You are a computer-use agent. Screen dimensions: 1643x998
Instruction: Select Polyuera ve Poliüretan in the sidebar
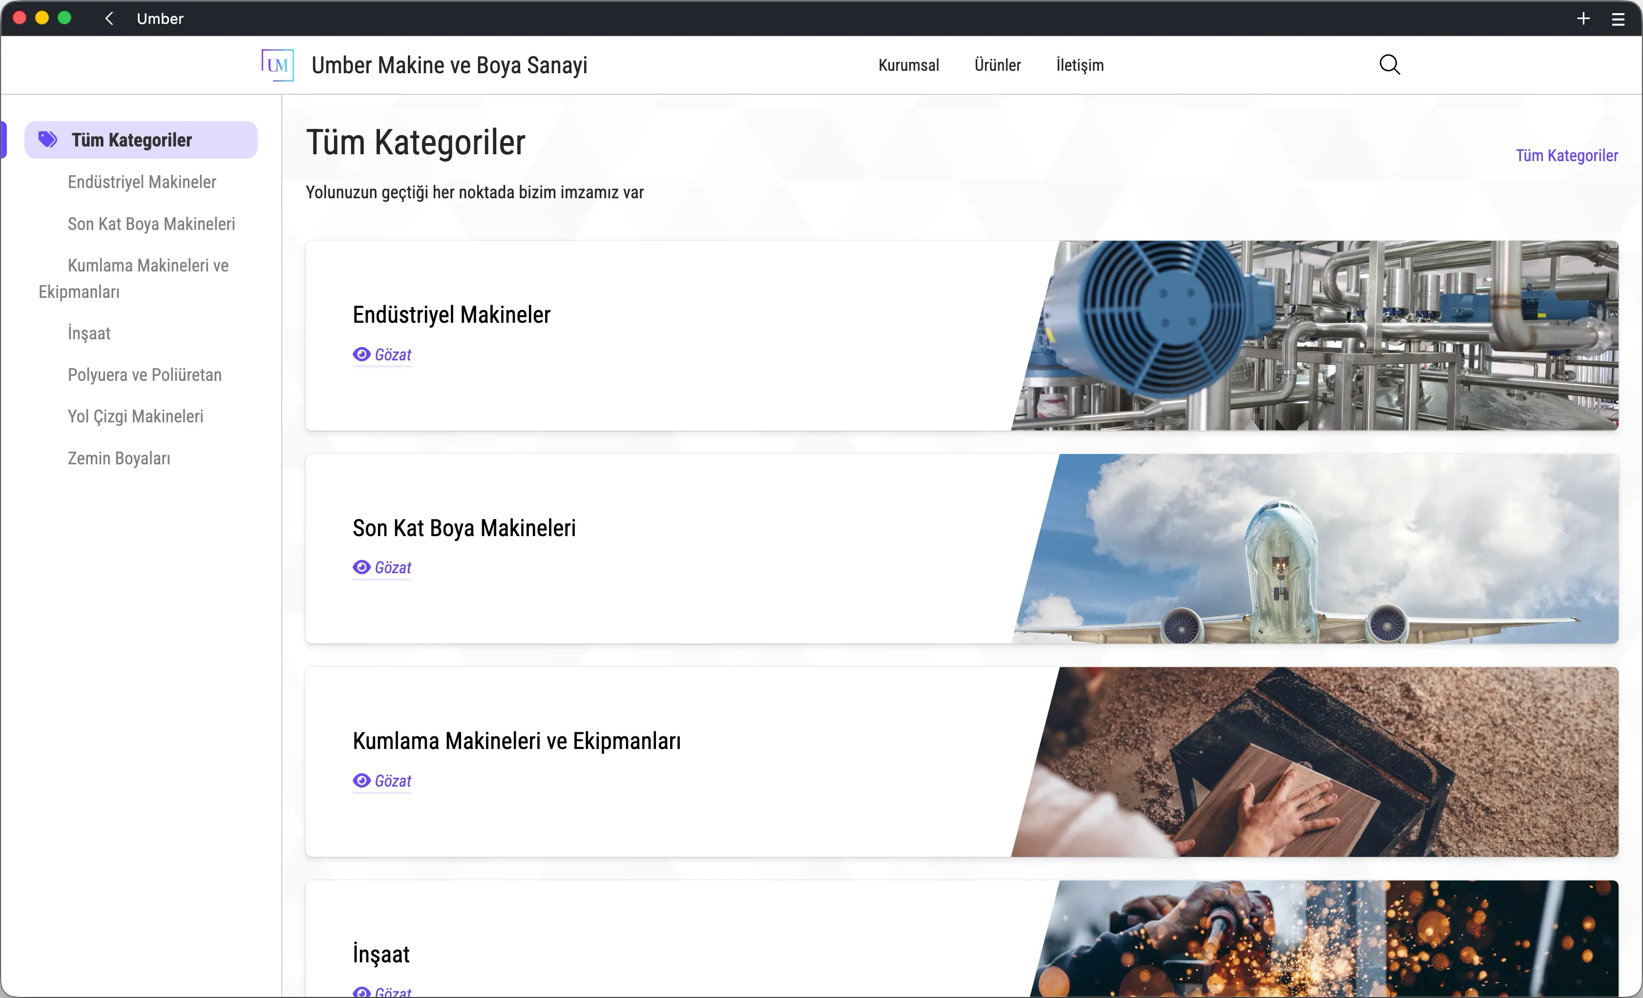click(145, 374)
